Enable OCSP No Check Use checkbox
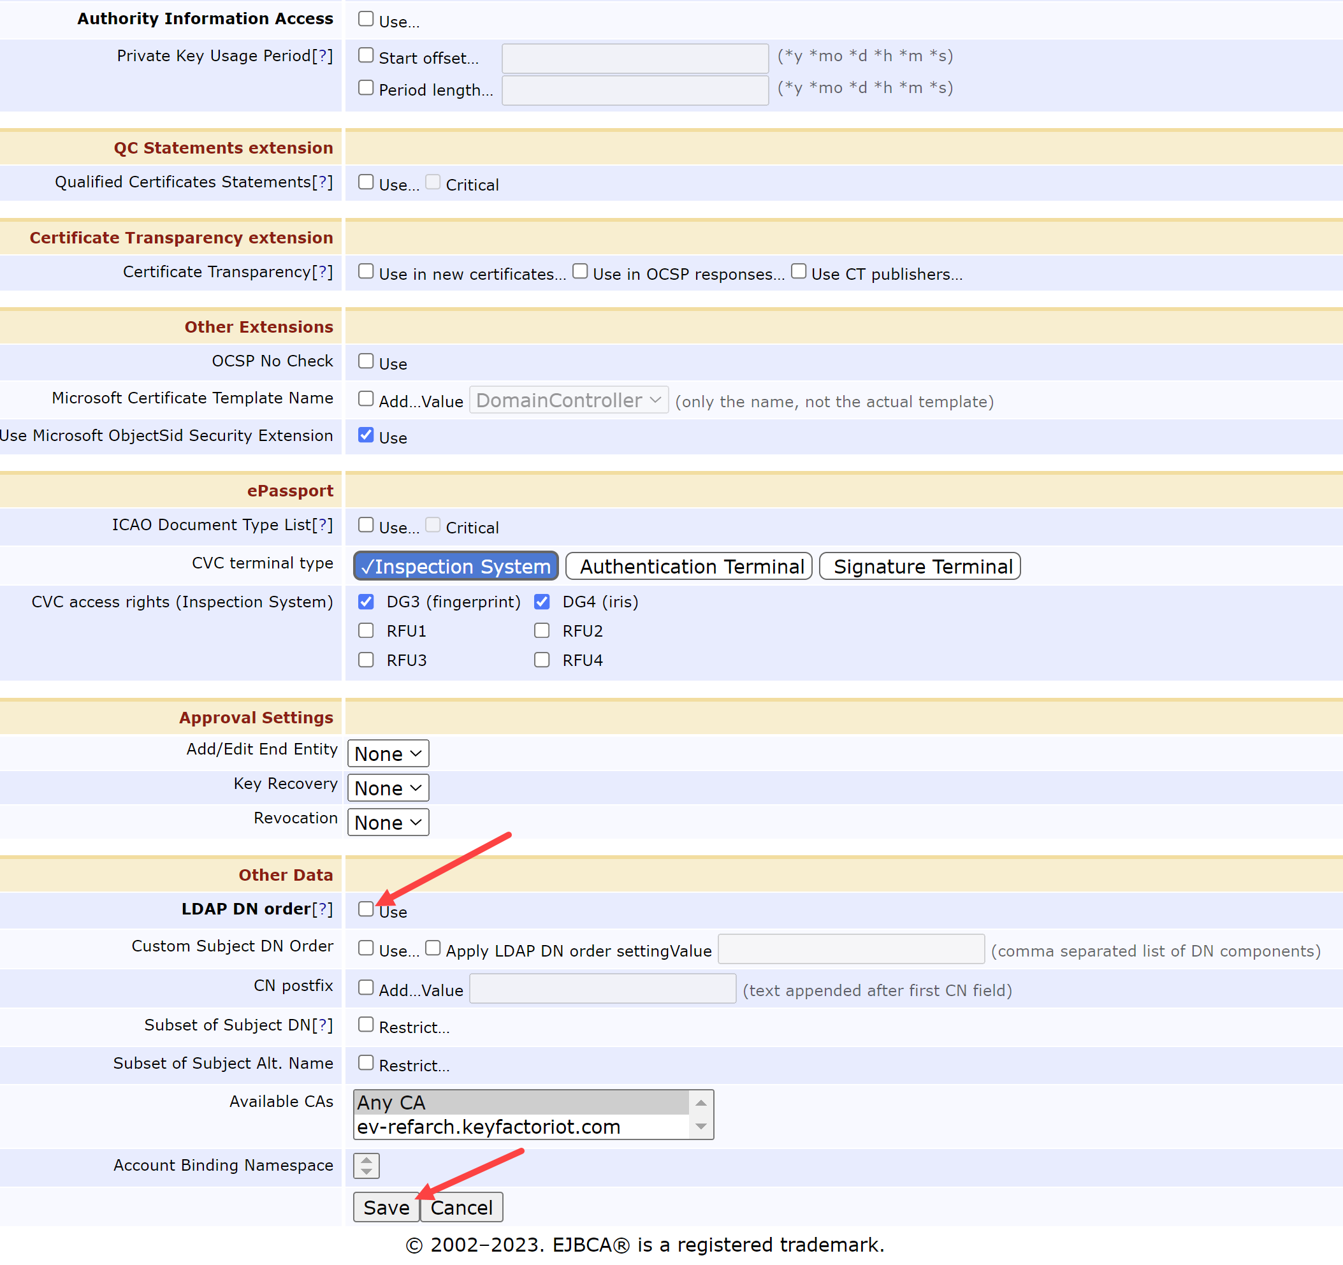Viewport: 1343px width, 1265px height. 365,361
